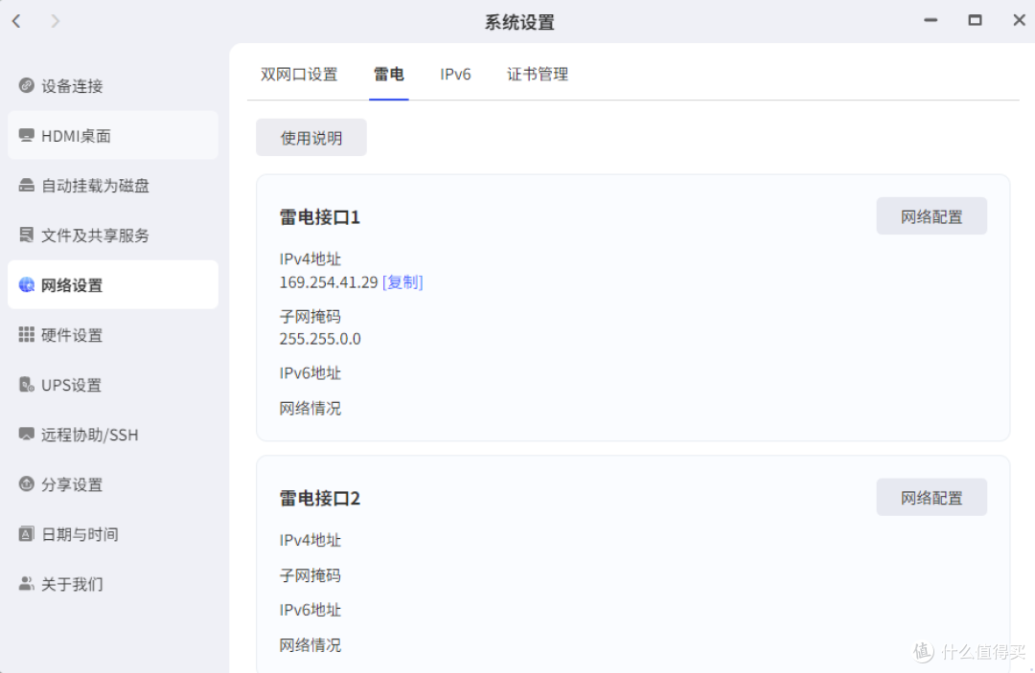
Task: Close the 系统设置 window
Action: click(1019, 20)
